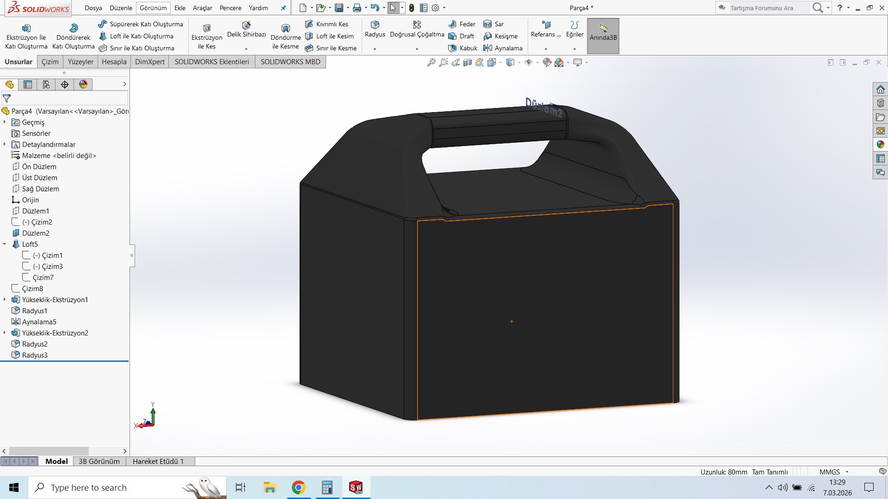Open DimXpertManager tab icon

coord(65,84)
